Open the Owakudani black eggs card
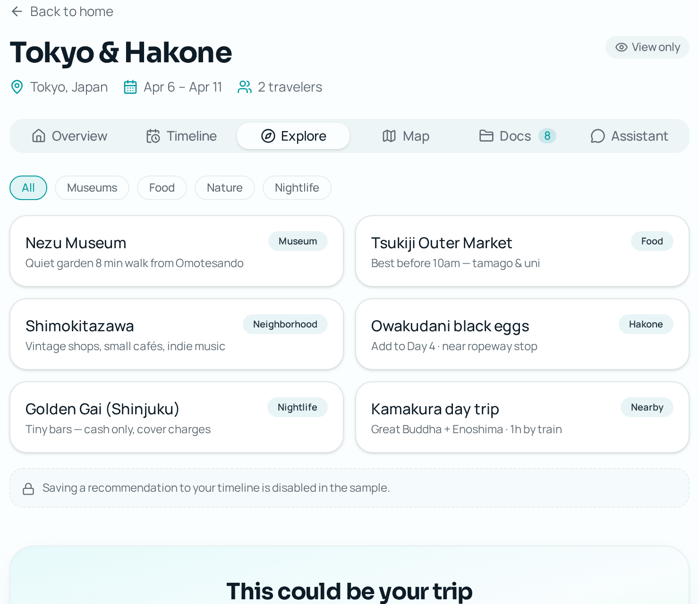699x604 pixels. [x=522, y=334]
